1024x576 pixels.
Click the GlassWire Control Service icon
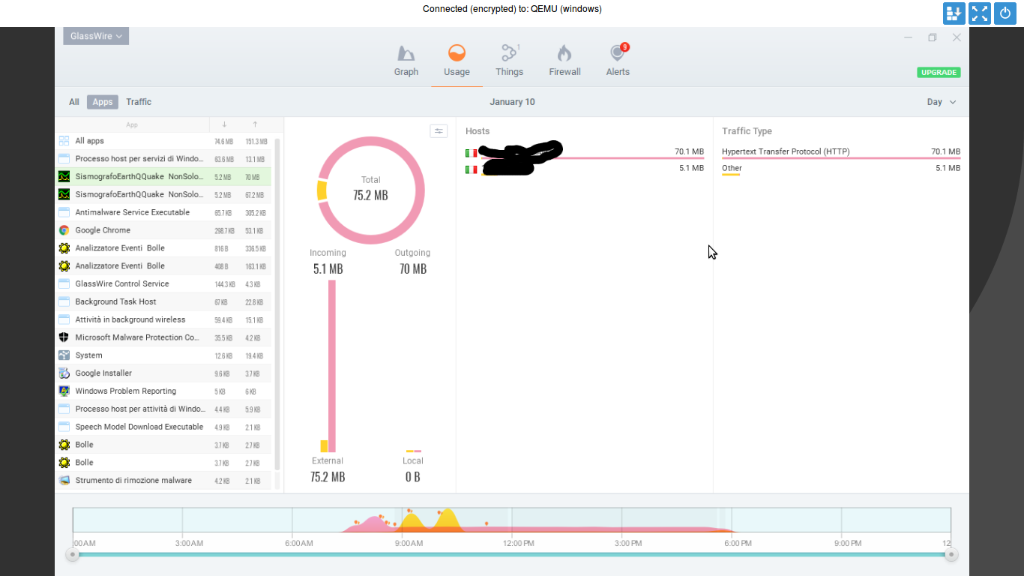[64, 284]
